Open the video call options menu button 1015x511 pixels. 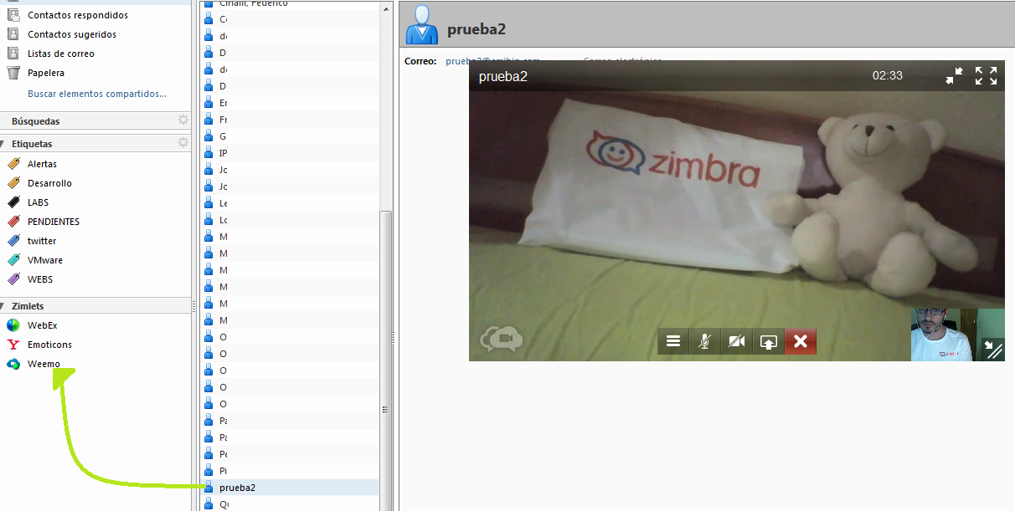click(673, 341)
